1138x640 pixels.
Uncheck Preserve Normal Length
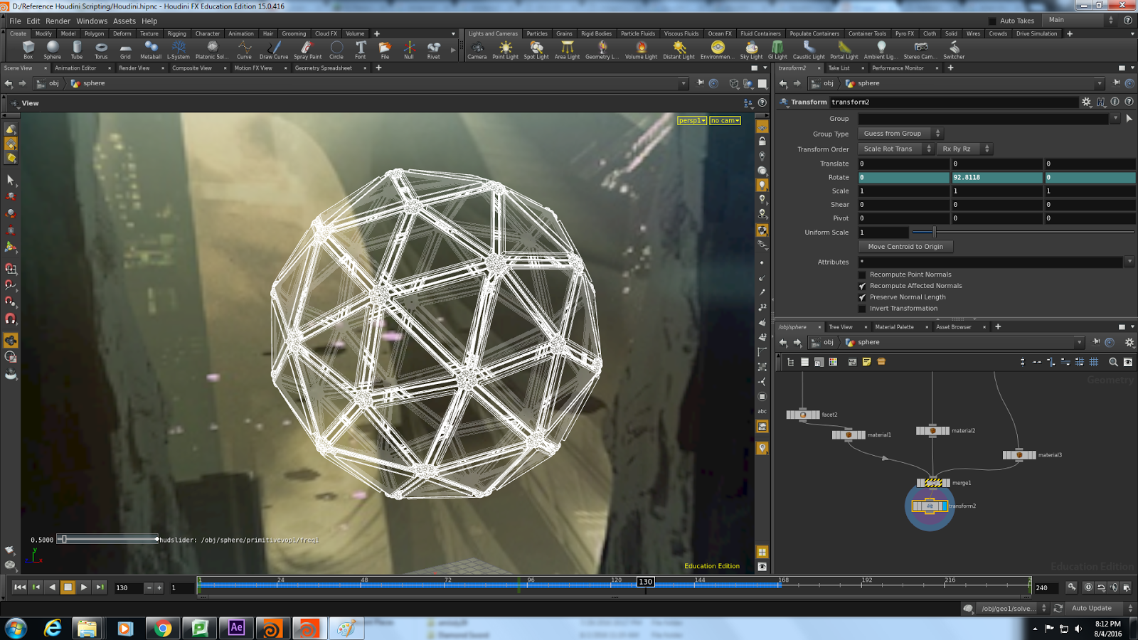(863, 297)
